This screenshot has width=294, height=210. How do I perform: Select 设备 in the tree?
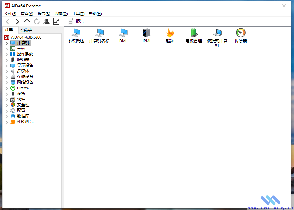[18, 93]
